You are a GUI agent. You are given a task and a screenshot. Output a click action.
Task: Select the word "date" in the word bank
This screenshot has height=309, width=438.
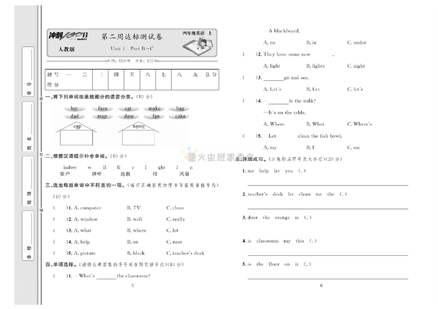tap(128, 116)
